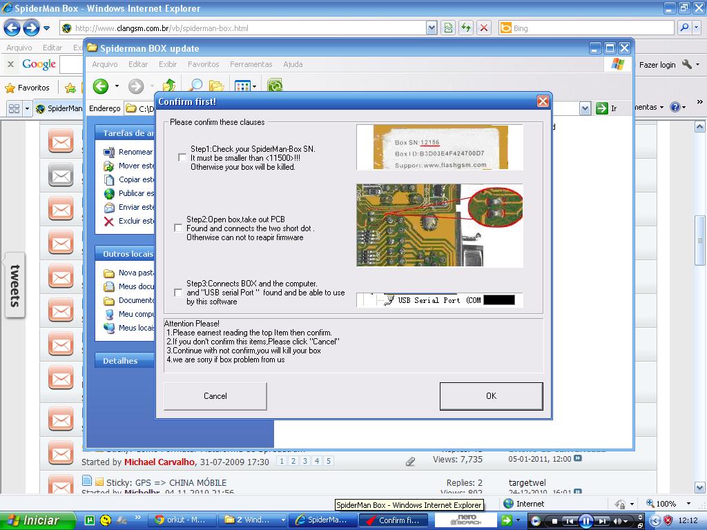Click Fazer login on Google toolbar
The height and width of the screenshot is (530, 707).
click(657, 65)
